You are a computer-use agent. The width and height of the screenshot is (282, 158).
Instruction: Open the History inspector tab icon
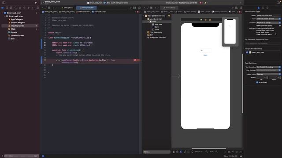point(263,8)
